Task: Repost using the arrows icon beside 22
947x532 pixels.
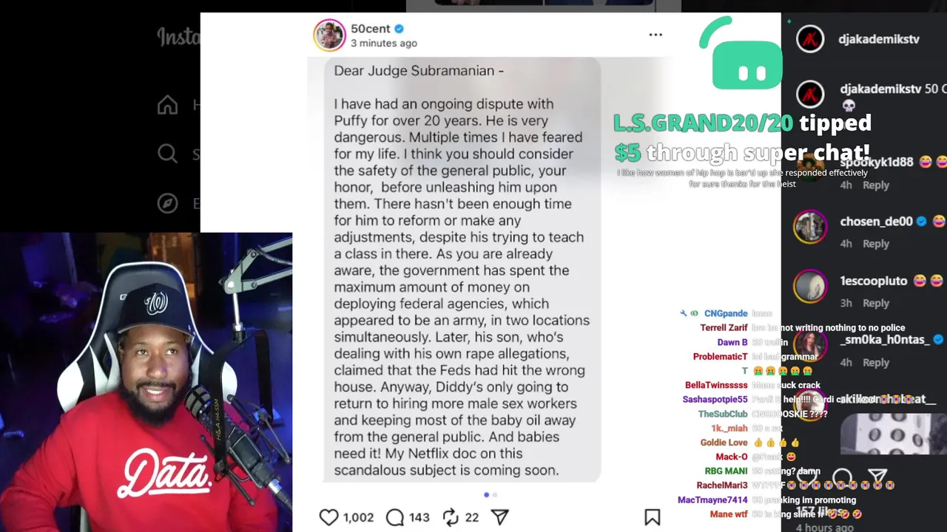Action: click(x=451, y=517)
